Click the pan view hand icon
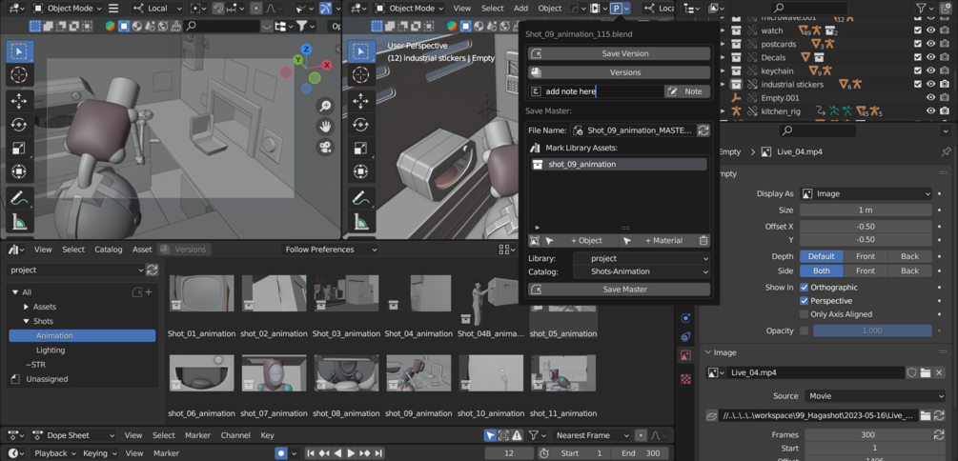Image resolution: width=958 pixels, height=461 pixels. click(326, 127)
